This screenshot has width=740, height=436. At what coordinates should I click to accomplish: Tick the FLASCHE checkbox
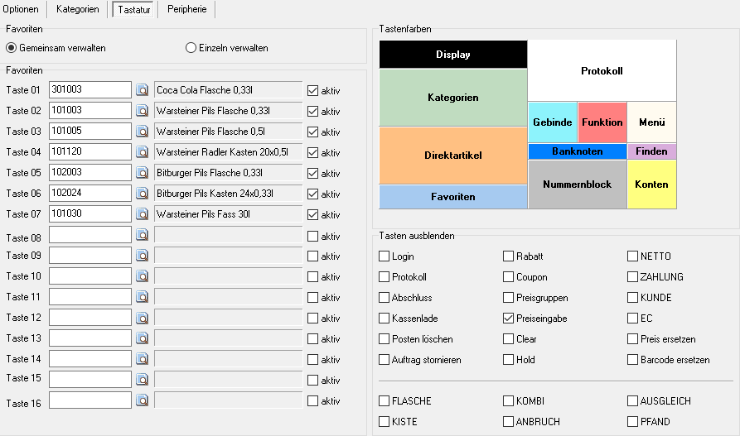(x=385, y=401)
